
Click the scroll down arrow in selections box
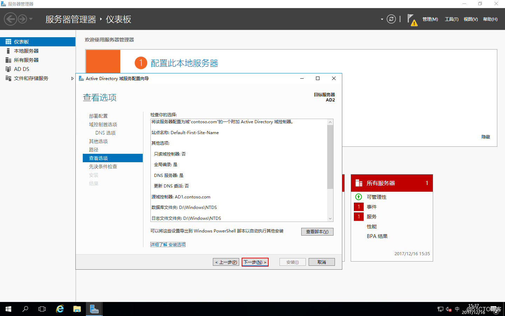330,218
